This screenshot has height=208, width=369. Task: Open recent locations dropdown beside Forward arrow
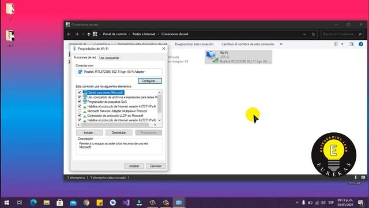point(83,34)
